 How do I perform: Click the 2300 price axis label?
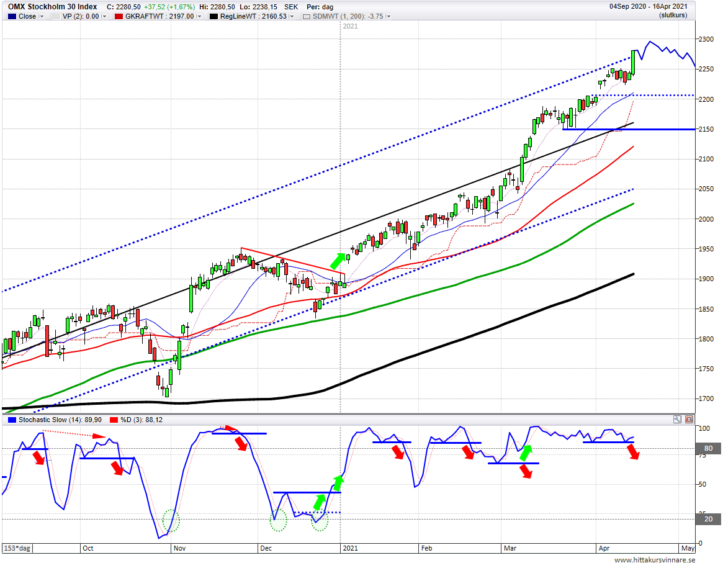click(706, 39)
